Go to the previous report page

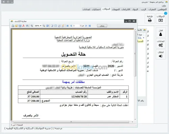tap(71, 26)
